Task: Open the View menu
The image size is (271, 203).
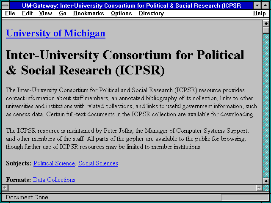Action: coord(45,14)
